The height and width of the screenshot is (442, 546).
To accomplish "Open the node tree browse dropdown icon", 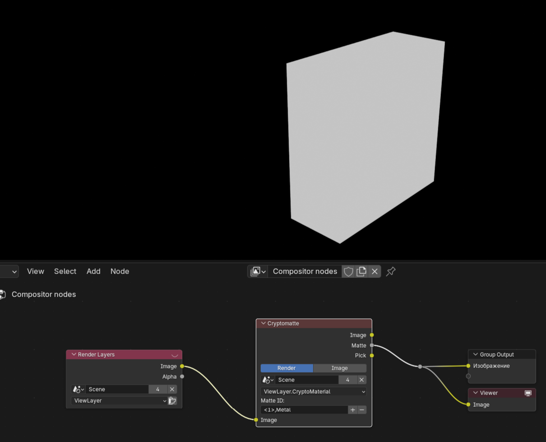I will pyautogui.click(x=258, y=271).
